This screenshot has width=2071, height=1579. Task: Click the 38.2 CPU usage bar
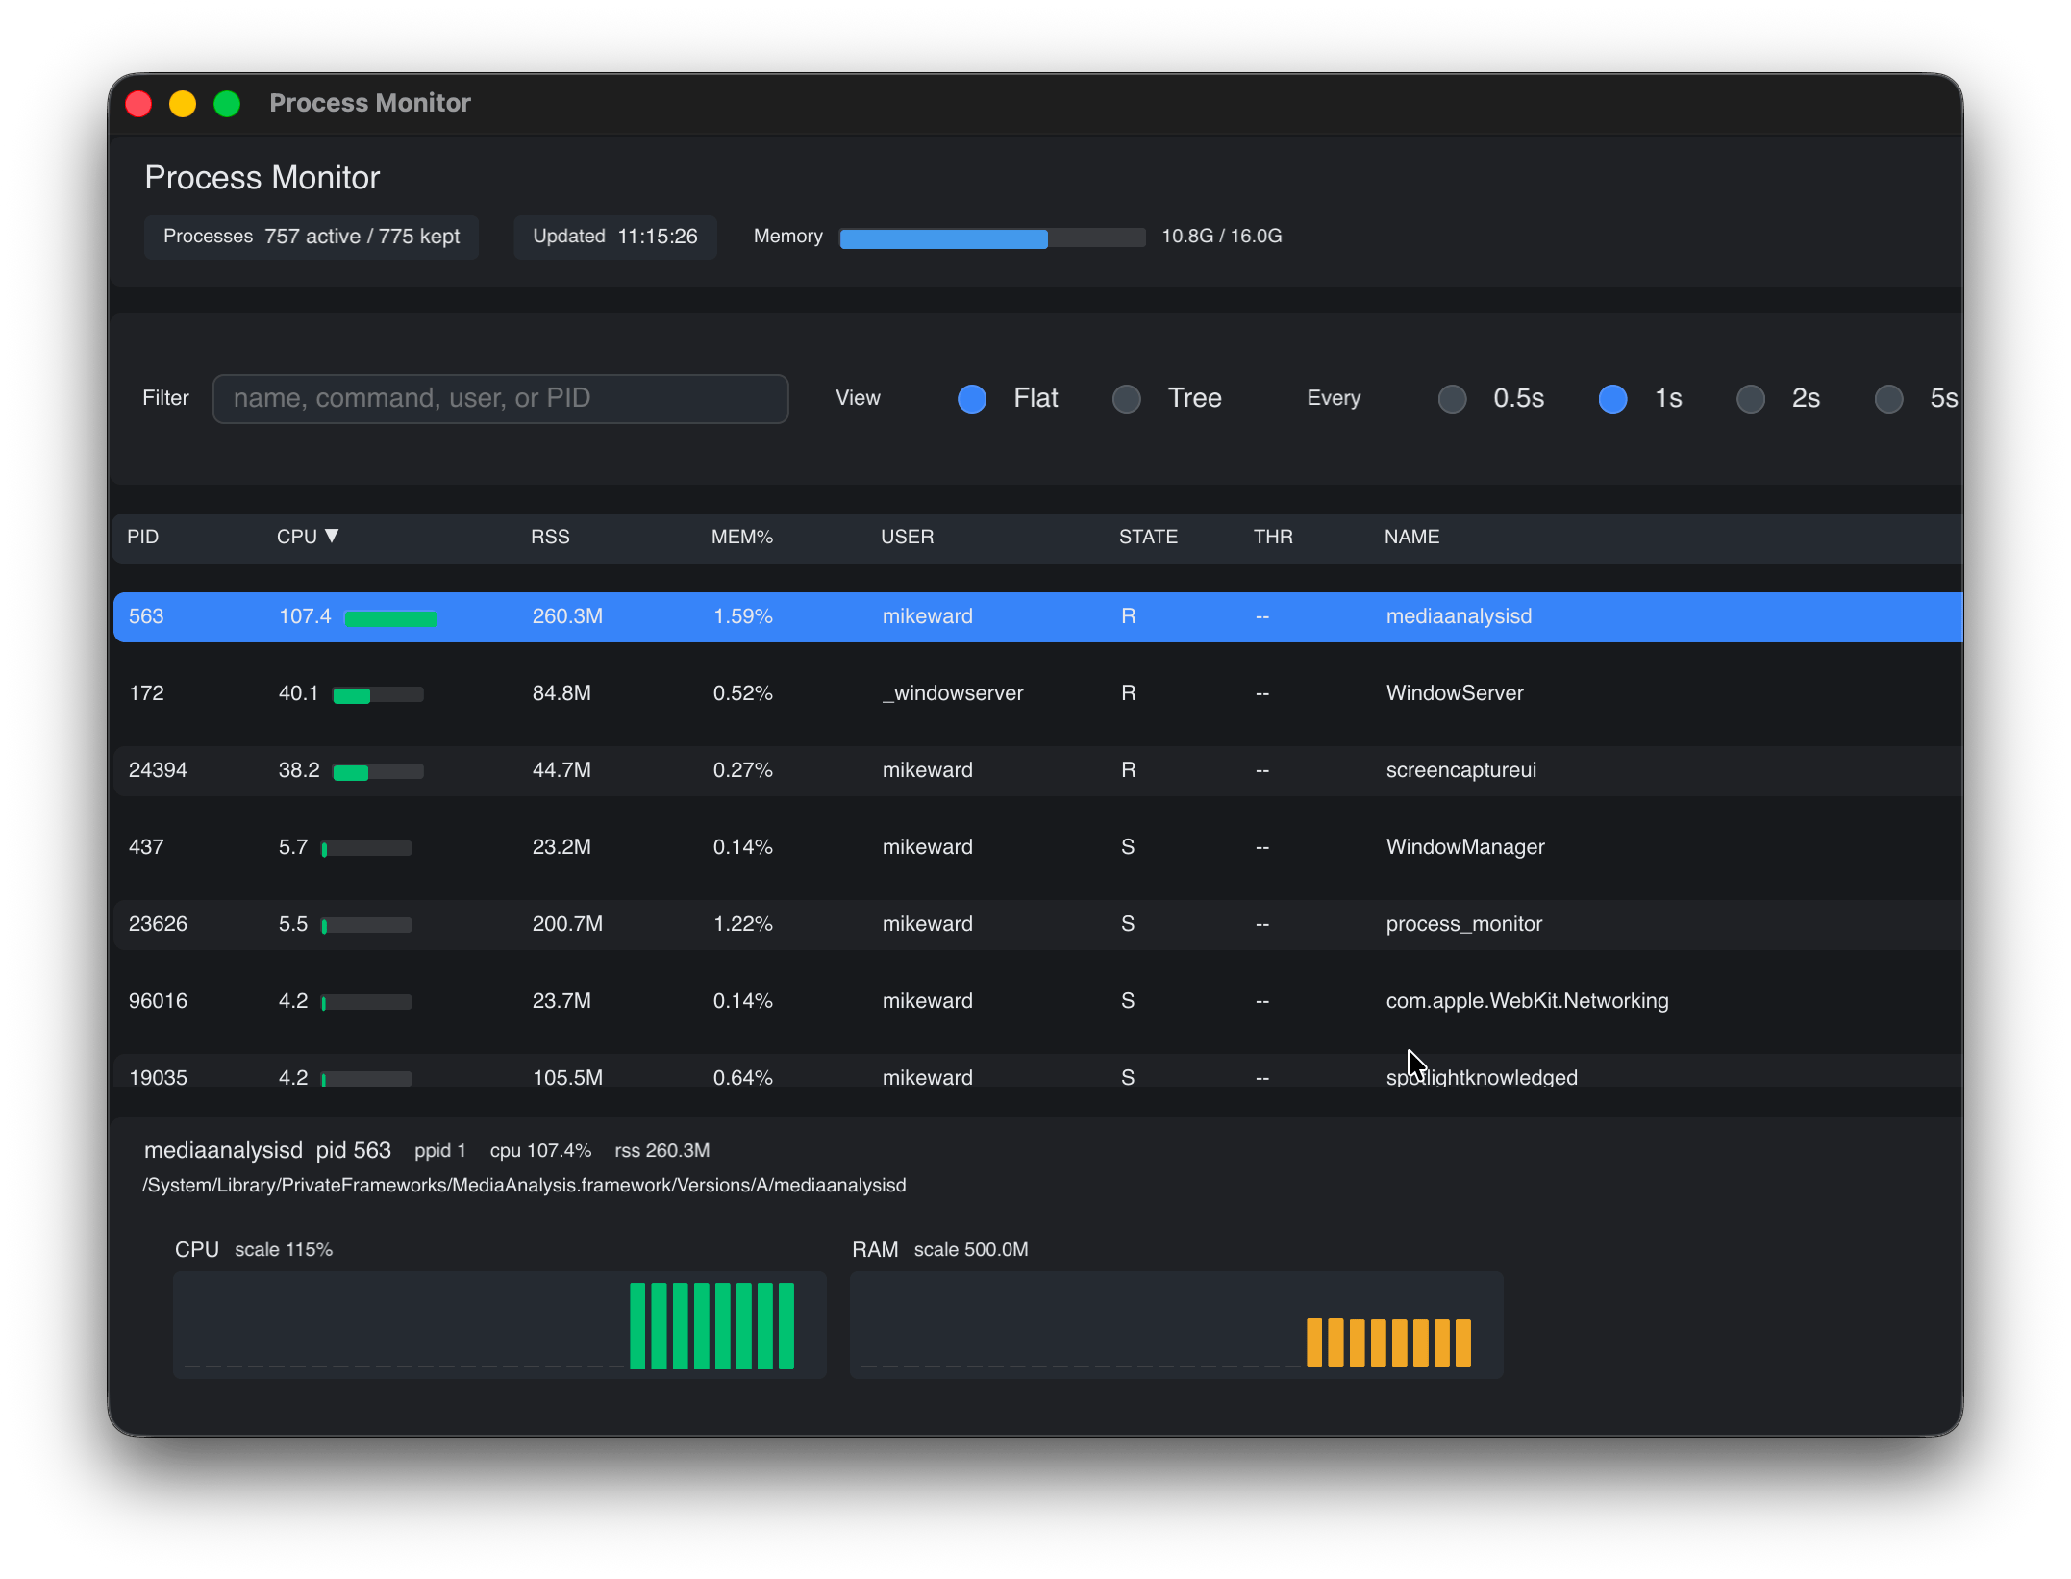[378, 772]
